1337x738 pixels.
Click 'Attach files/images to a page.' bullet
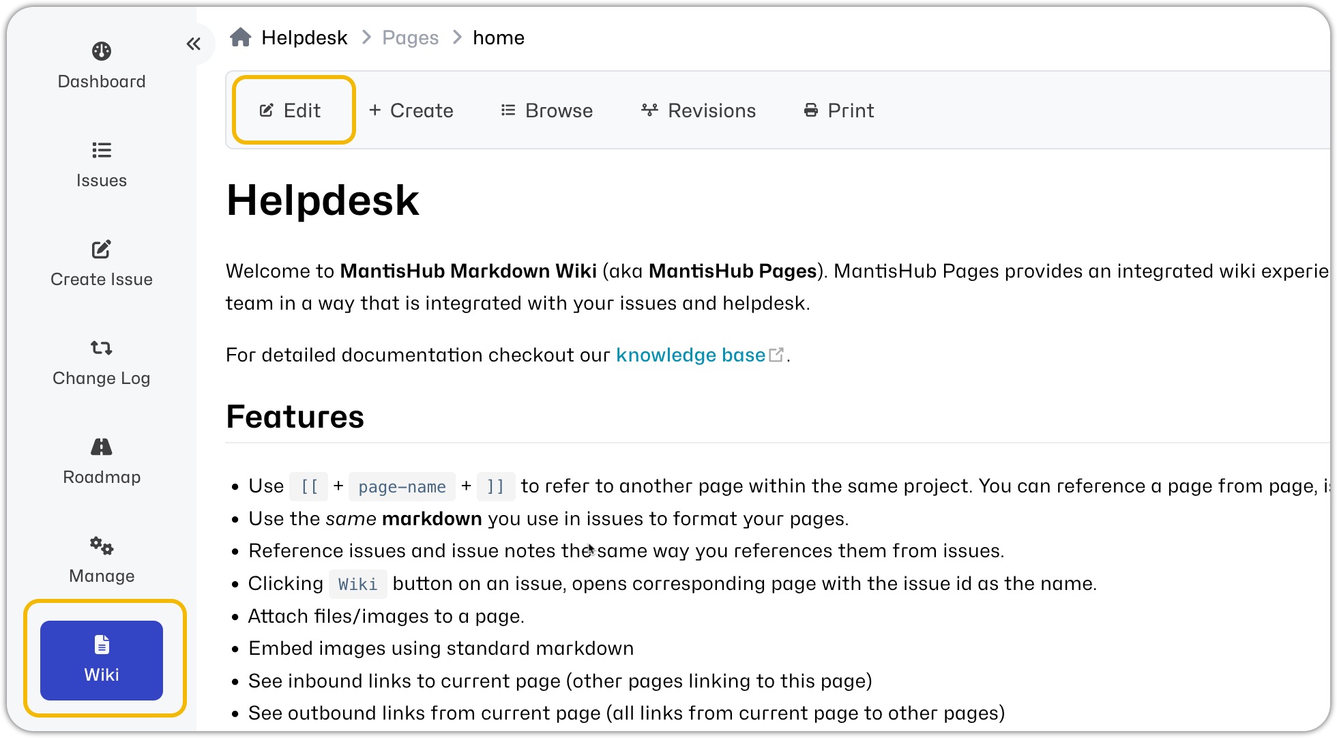(x=386, y=617)
